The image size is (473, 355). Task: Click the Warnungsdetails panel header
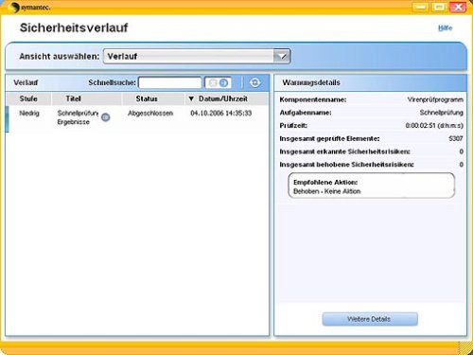coord(370,83)
